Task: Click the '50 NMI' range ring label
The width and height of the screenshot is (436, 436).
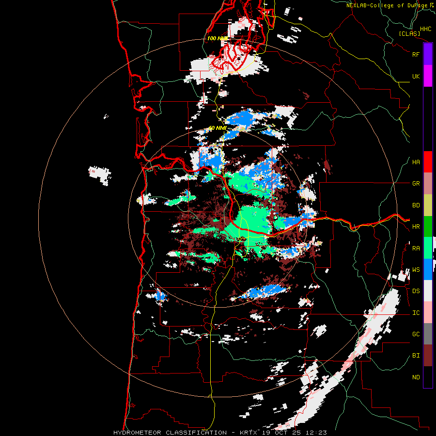Action: tap(218, 128)
